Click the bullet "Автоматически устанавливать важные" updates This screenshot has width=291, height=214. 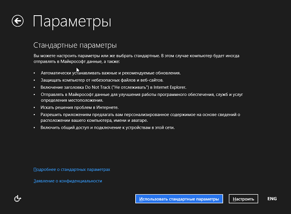(111, 73)
